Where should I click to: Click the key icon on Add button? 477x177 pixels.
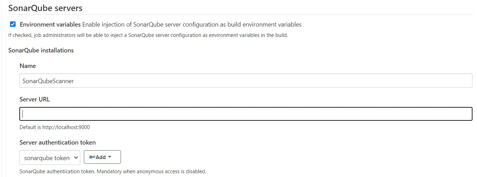point(92,157)
